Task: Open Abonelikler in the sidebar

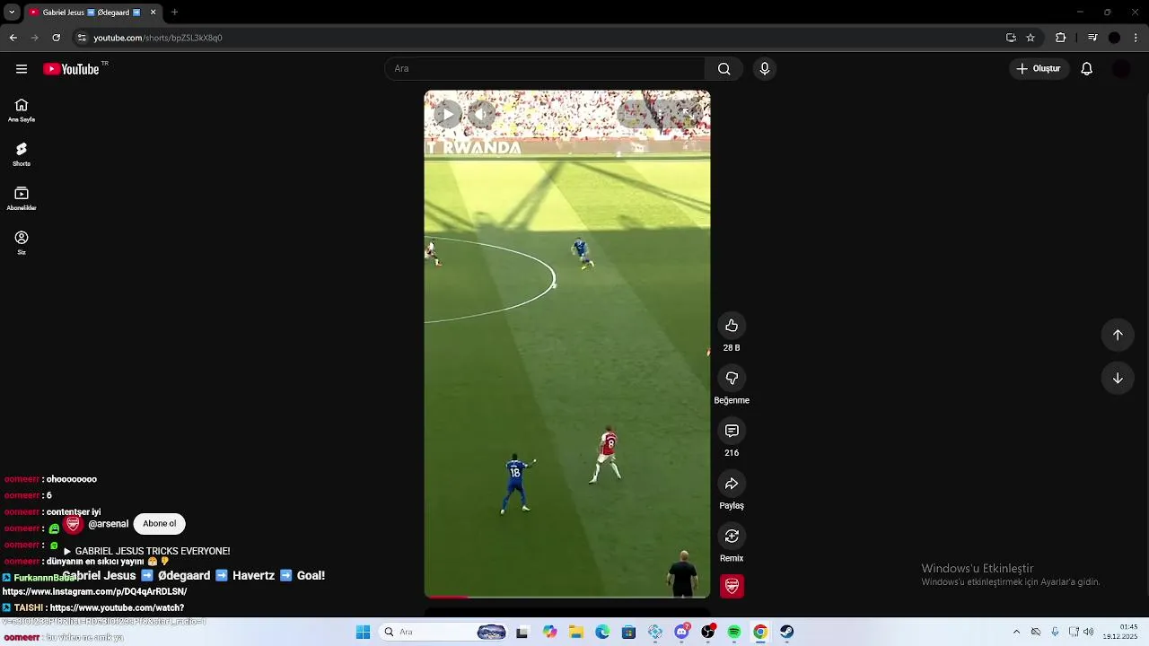Action: click(x=22, y=198)
